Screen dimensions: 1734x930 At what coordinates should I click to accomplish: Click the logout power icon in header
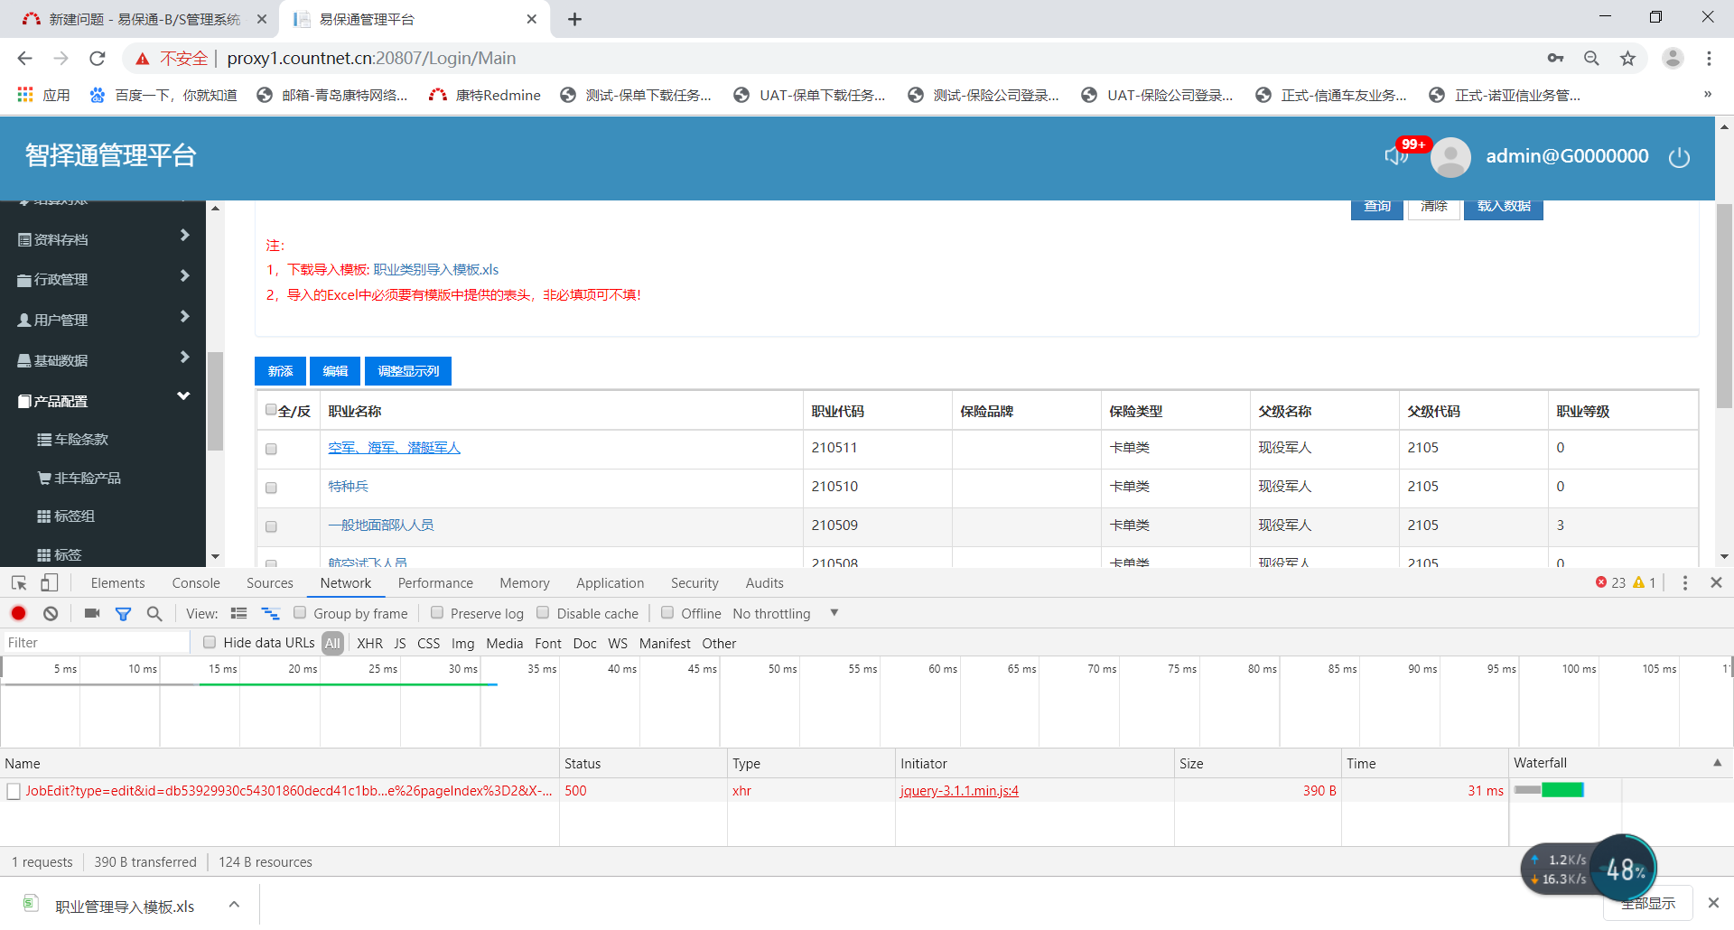1679,158
